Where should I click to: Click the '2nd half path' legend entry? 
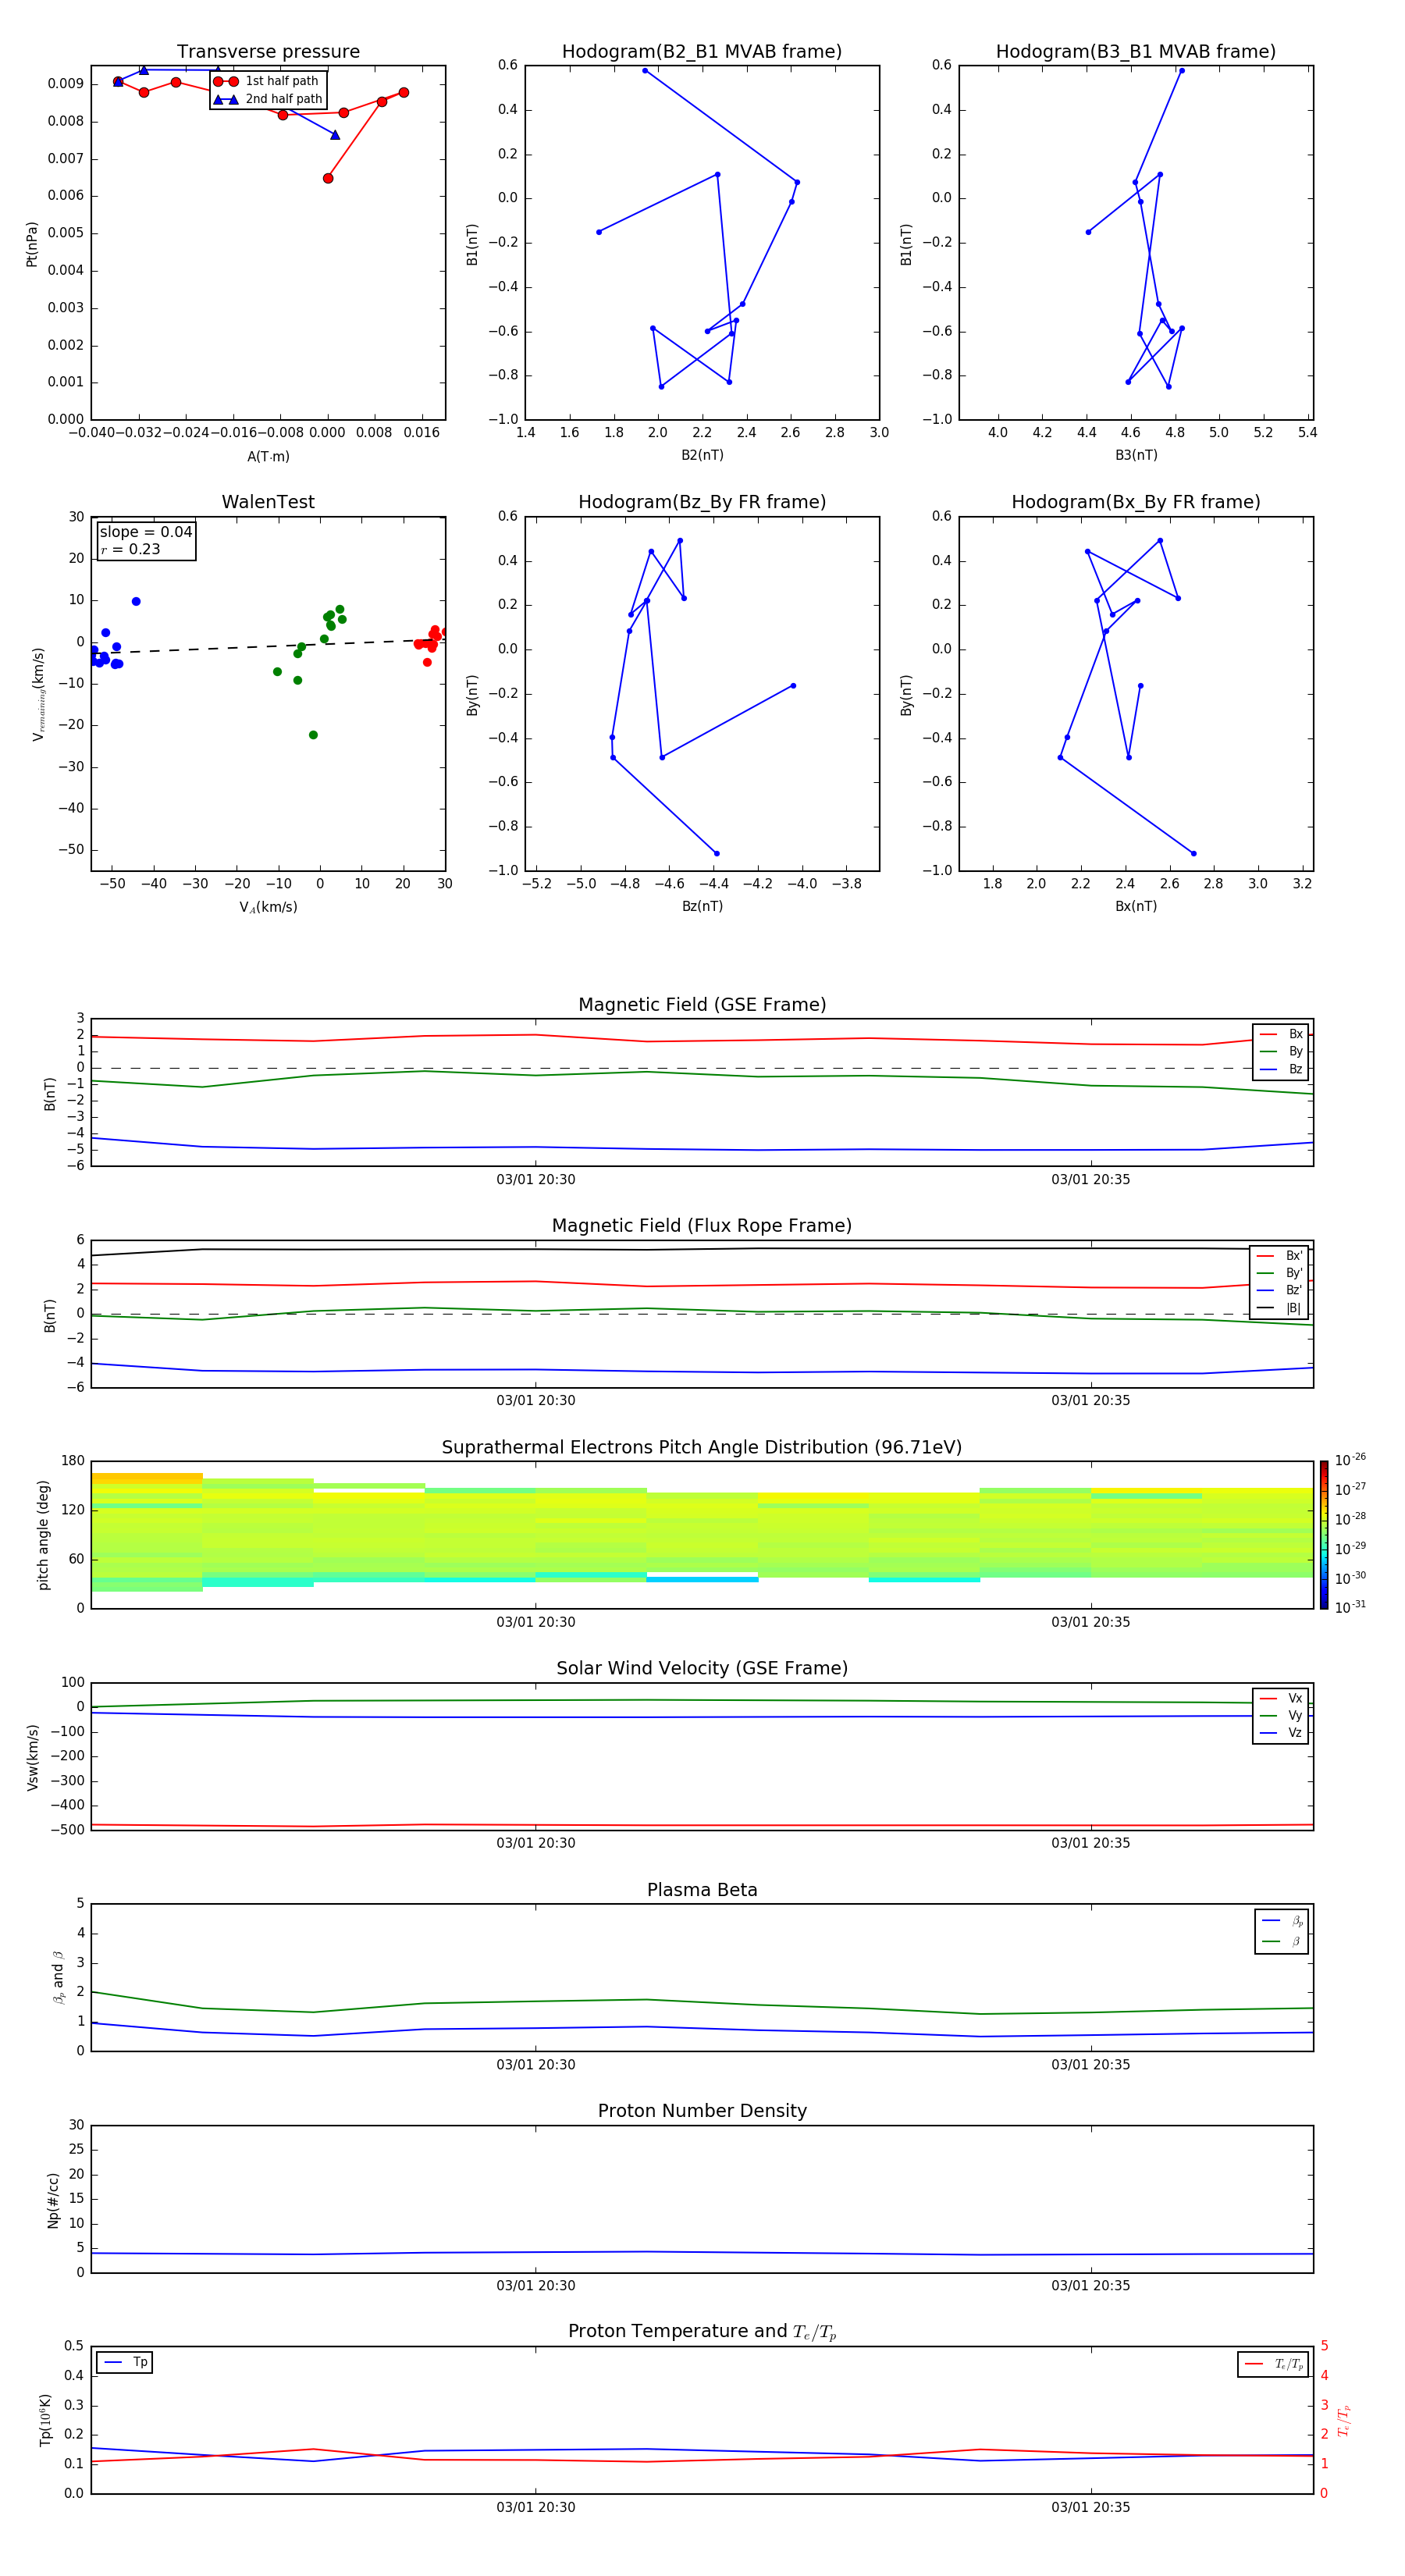coord(267,99)
